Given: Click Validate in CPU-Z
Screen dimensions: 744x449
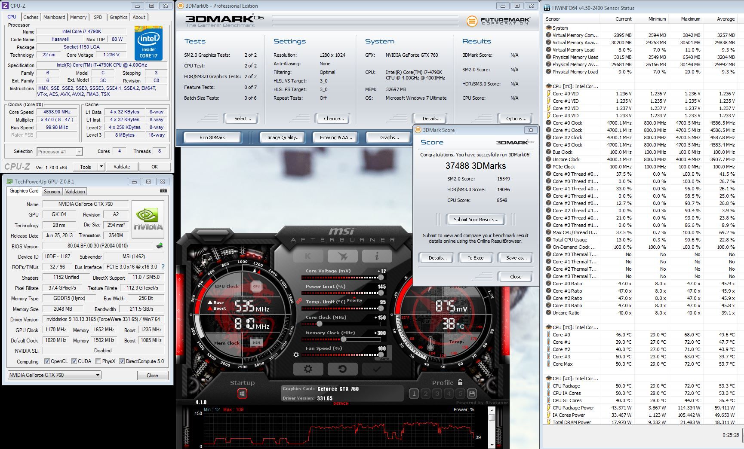Looking at the screenshot, I should (x=122, y=167).
